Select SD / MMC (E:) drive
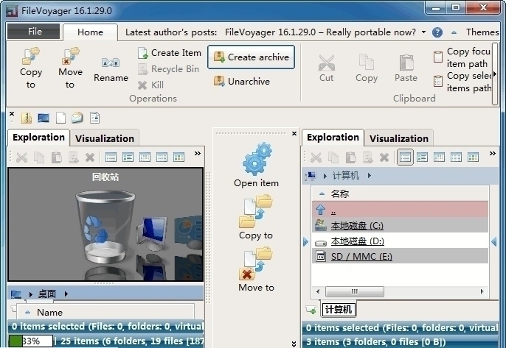Screen dimensions: 506x348 [400, 256]
